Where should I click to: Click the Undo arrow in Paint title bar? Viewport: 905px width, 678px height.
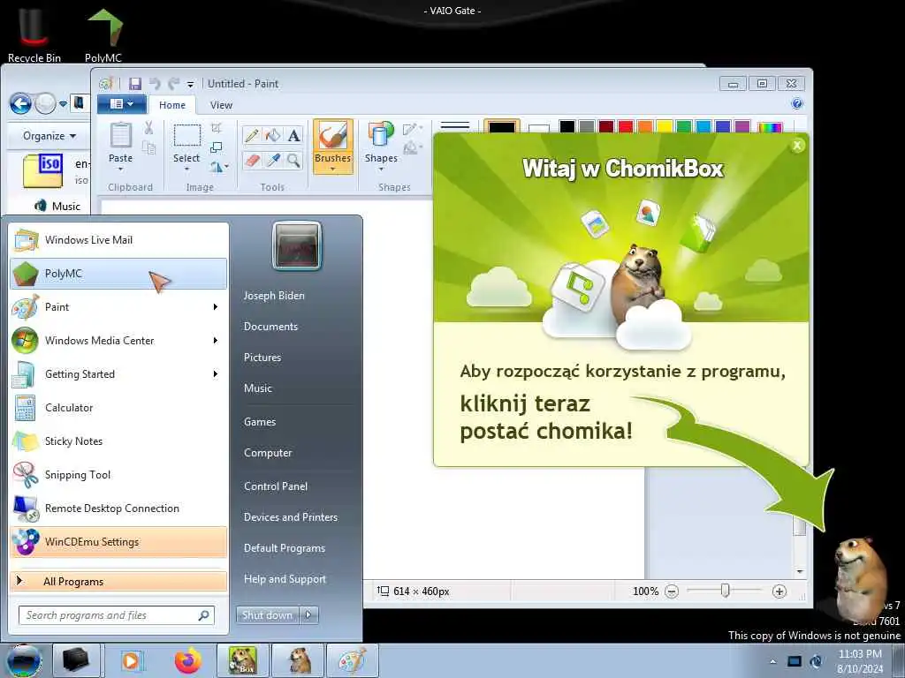click(154, 84)
